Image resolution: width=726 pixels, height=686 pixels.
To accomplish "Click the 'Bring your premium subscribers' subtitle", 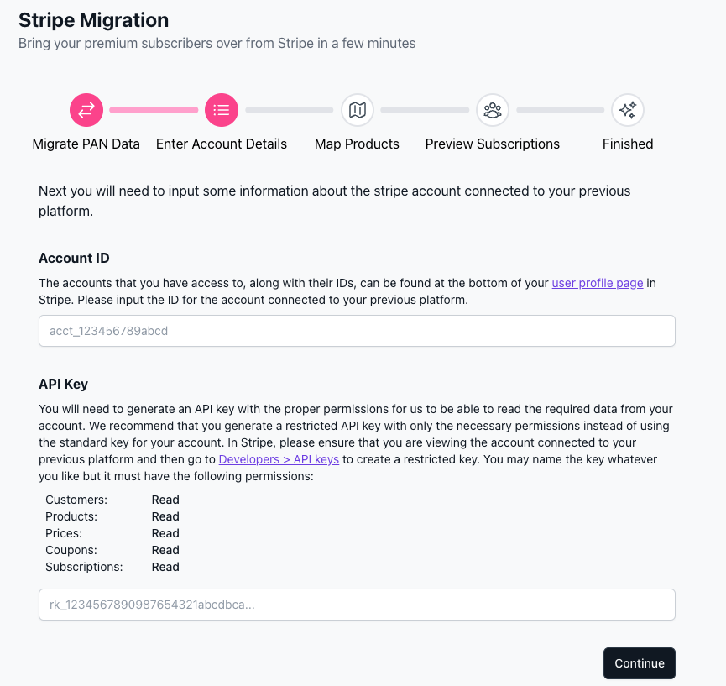I will (217, 43).
